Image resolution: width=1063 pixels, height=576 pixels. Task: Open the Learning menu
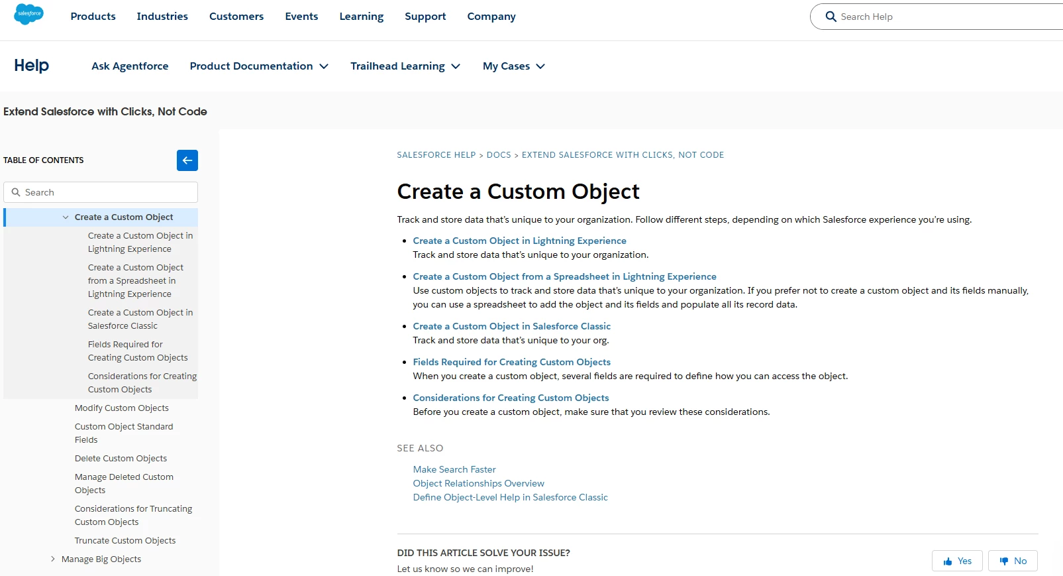(x=362, y=17)
